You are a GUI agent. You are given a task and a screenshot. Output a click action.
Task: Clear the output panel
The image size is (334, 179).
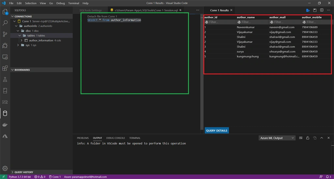pos(300,138)
